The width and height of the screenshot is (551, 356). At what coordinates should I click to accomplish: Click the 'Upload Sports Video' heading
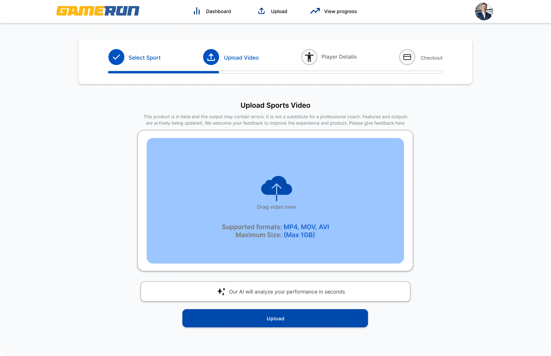coord(275,105)
